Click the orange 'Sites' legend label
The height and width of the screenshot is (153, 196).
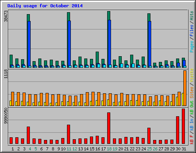(192, 92)
